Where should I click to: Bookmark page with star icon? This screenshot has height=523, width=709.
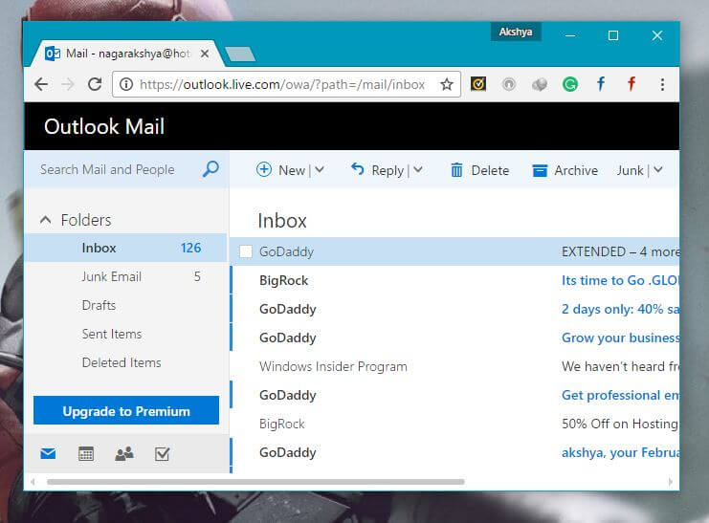pyautogui.click(x=446, y=84)
